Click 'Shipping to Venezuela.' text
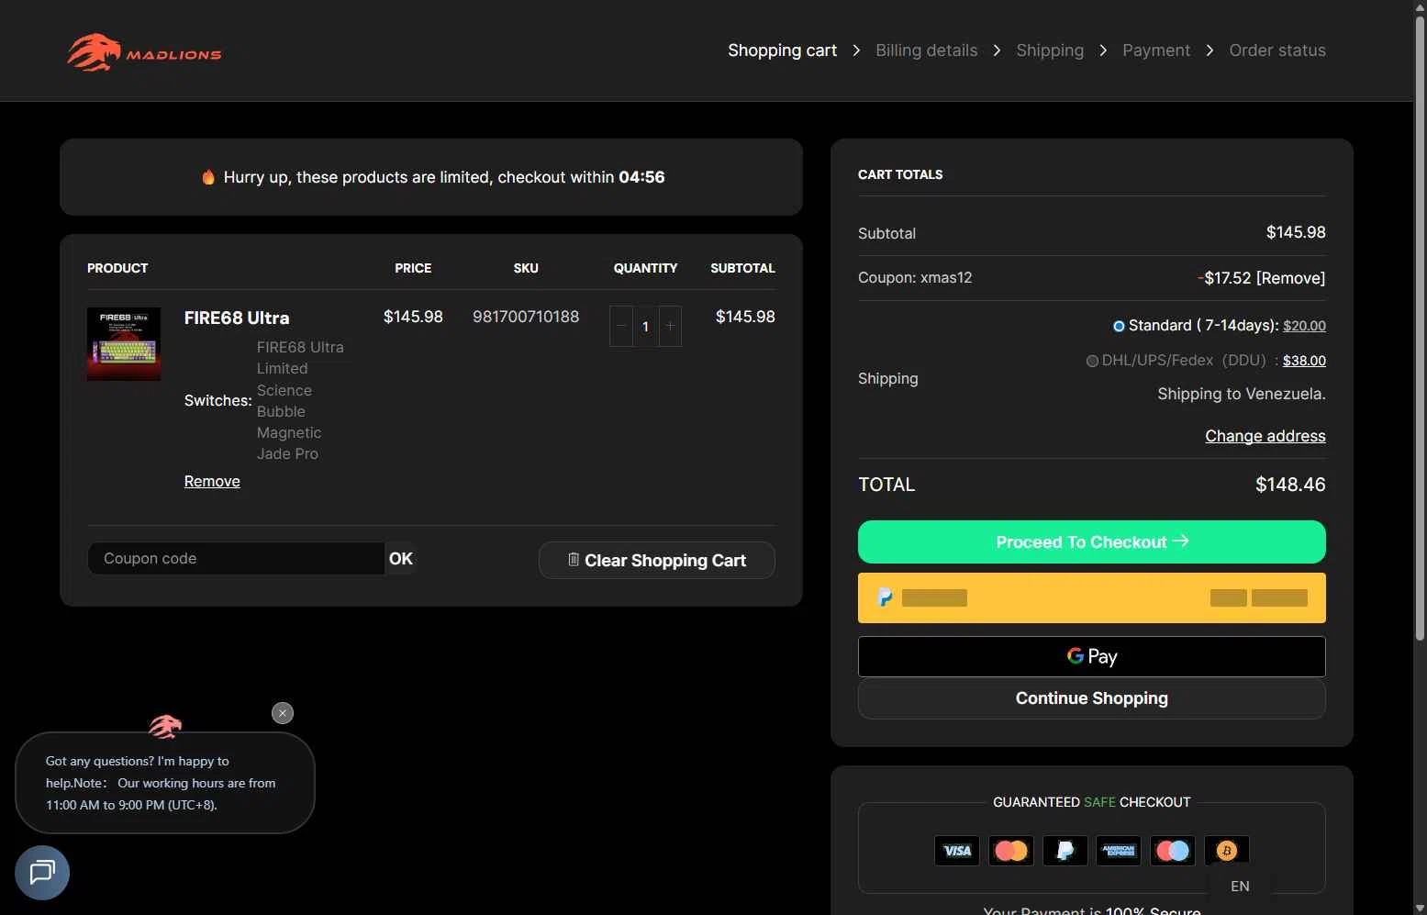Viewport: 1427px width, 915px height. point(1242,394)
